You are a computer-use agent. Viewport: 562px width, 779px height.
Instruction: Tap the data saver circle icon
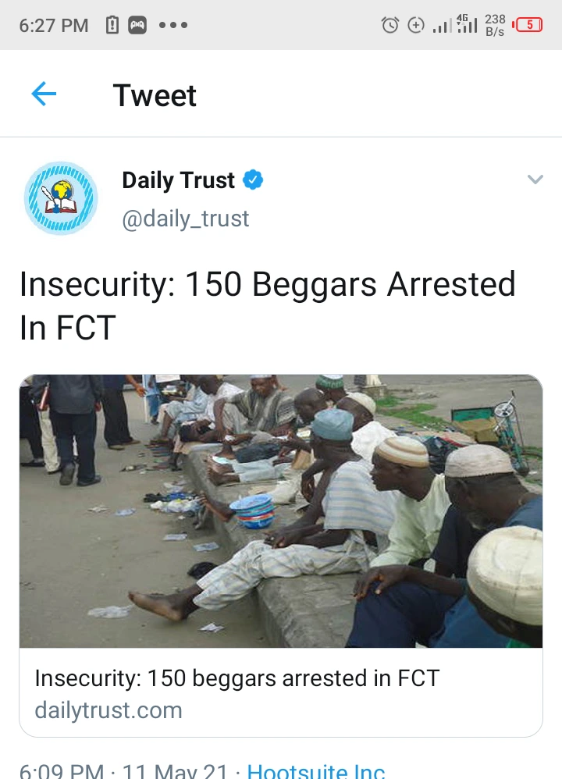tap(416, 25)
